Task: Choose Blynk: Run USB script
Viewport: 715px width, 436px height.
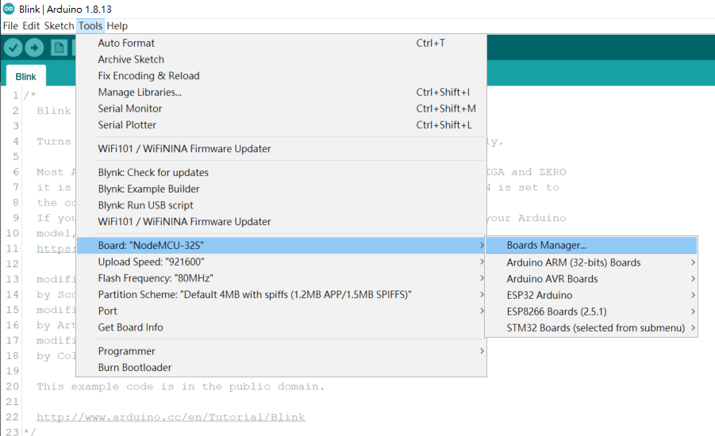Action: 282,205
